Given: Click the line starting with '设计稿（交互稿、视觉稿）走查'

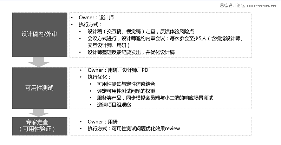Looking at the screenshot, I should [x=141, y=32].
